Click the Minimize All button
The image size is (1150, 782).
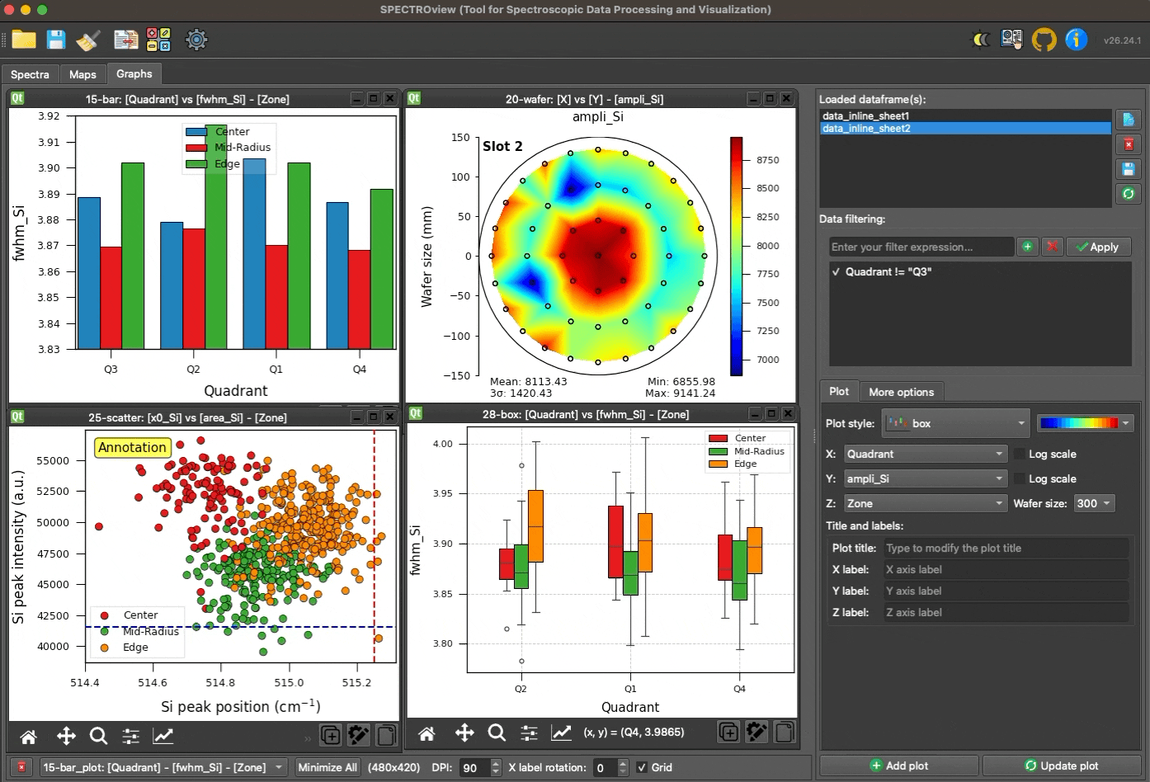328,767
